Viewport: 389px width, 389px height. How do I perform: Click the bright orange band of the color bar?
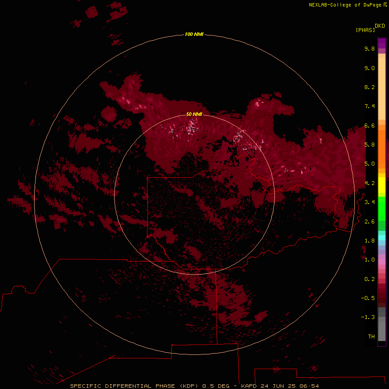pyautogui.click(x=382, y=149)
